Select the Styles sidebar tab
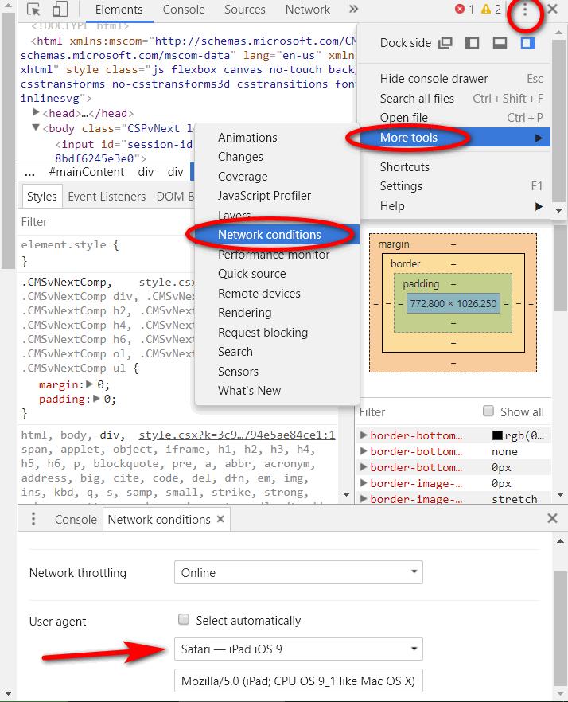The height and width of the screenshot is (702, 568). [x=41, y=197]
